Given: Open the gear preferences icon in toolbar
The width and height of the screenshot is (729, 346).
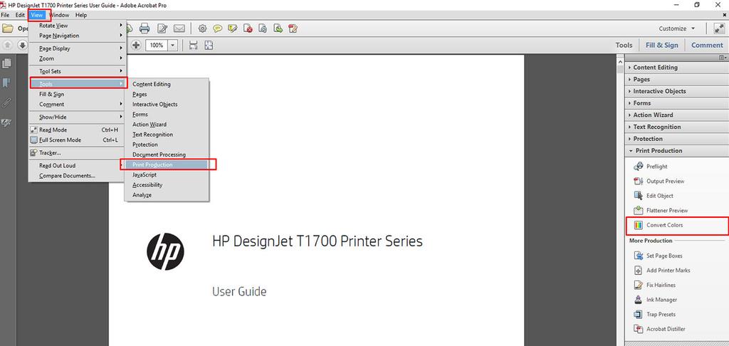Looking at the screenshot, I should (x=202, y=28).
